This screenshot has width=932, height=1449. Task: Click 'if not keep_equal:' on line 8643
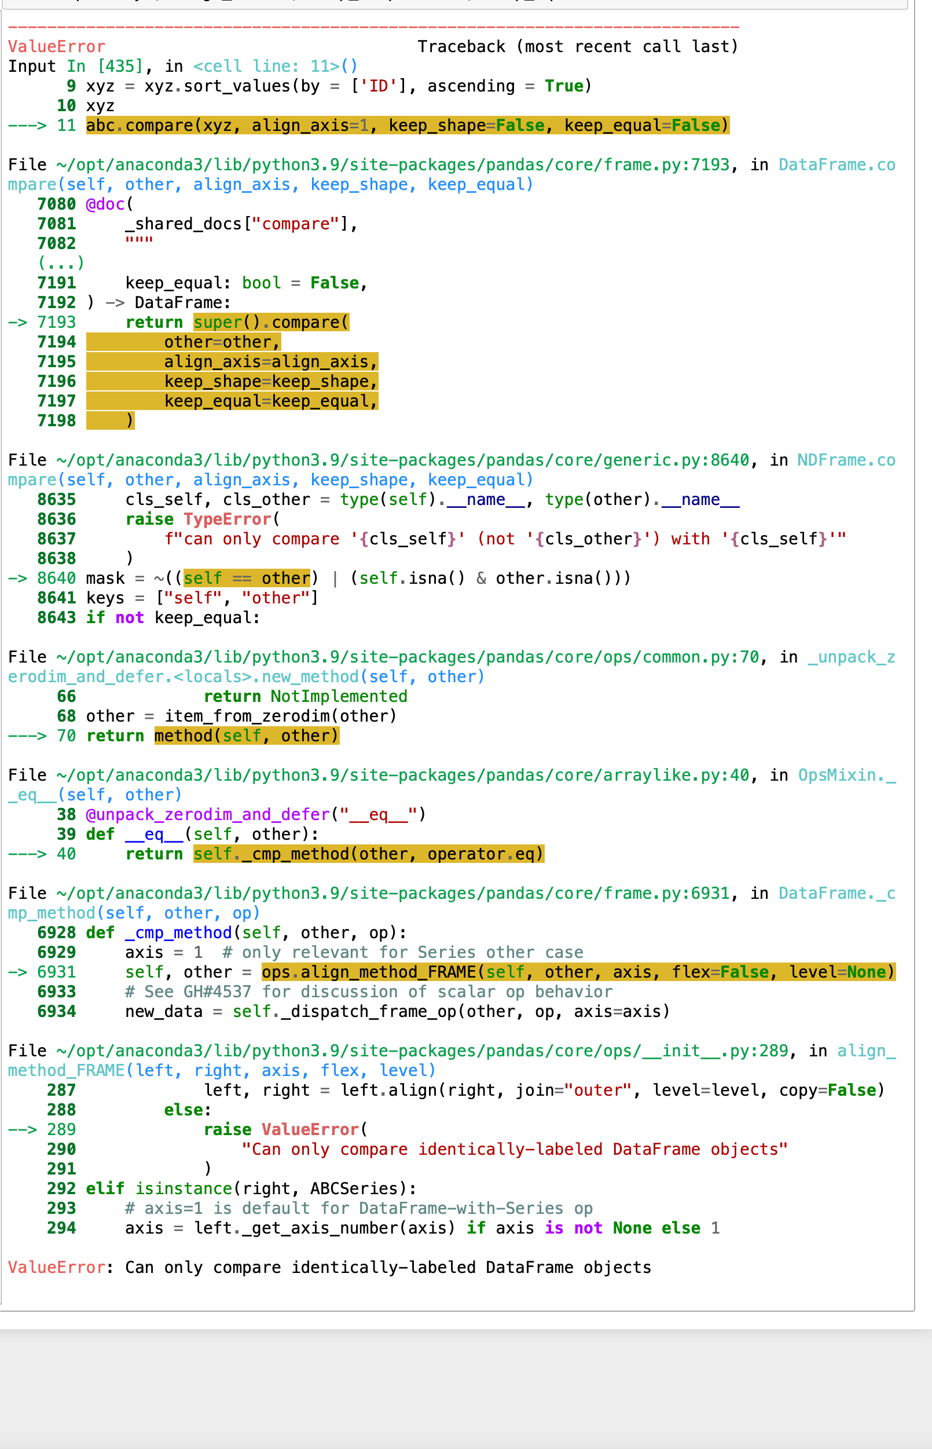tap(173, 617)
